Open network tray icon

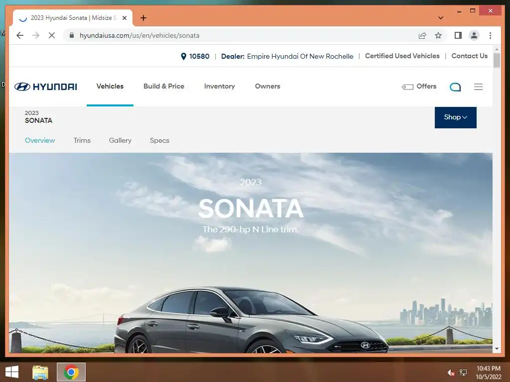click(x=463, y=373)
